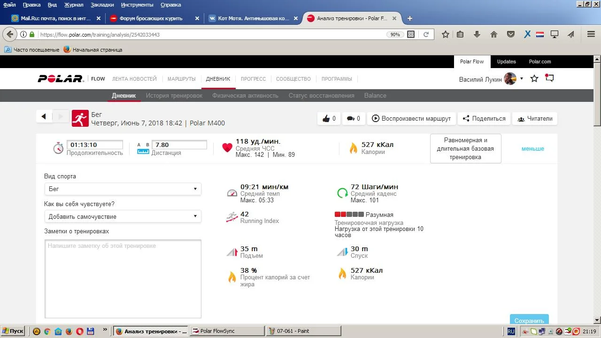Switch to the Mail.Ru browser tab

click(x=56, y=18)
